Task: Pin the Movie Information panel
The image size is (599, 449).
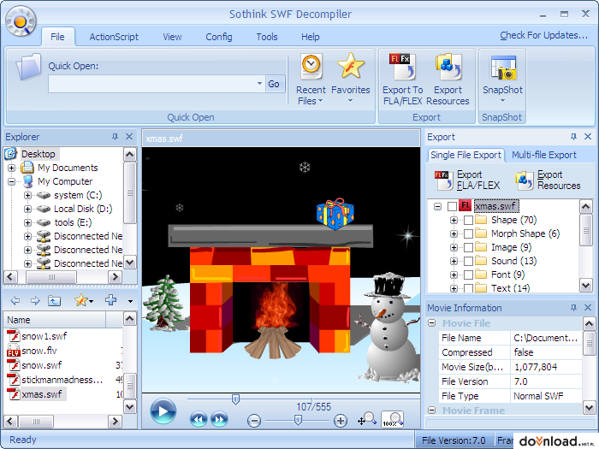Action: point(573,308)
